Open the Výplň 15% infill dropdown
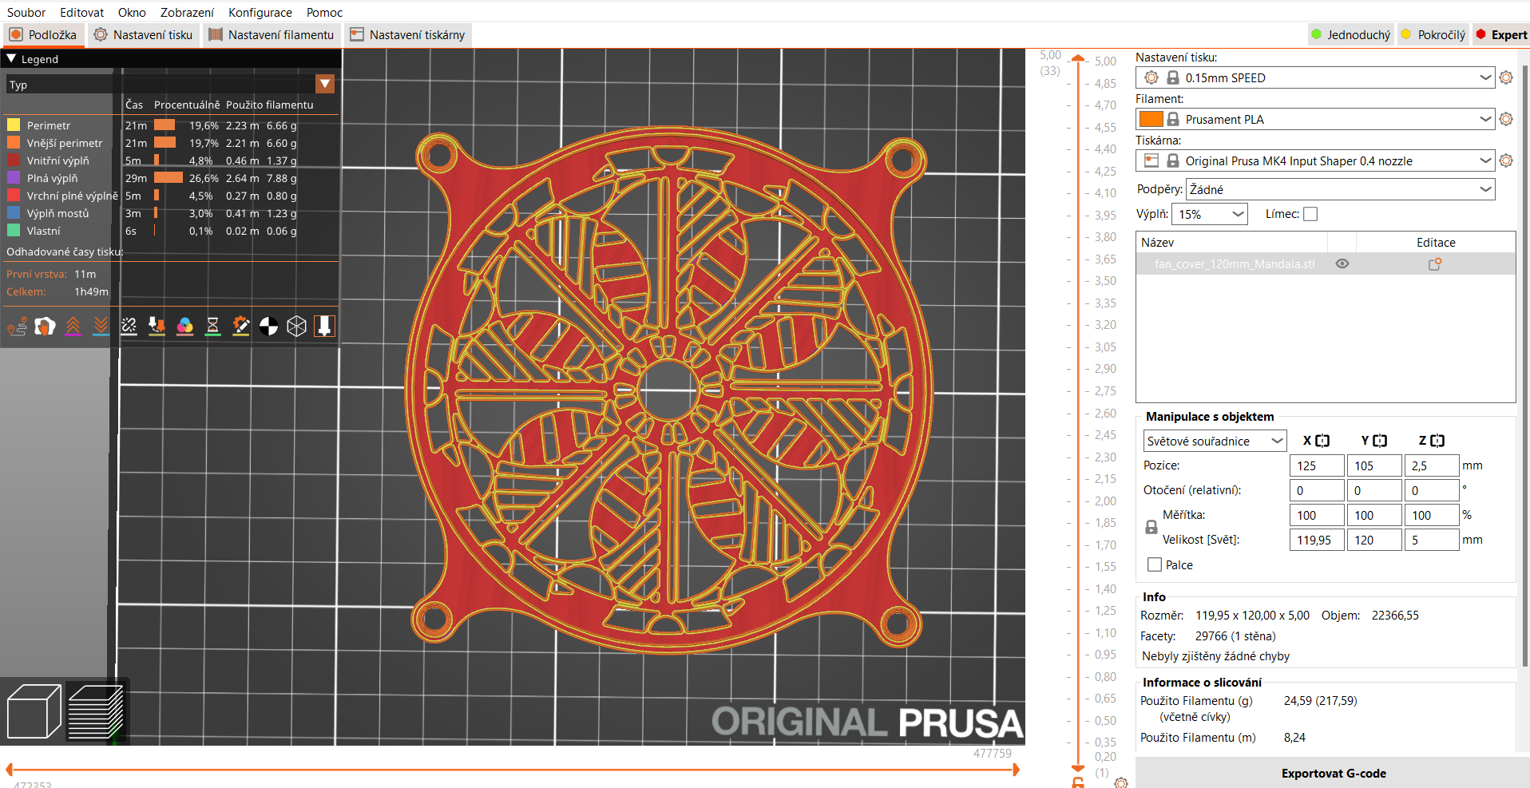1530x788 pixels. coord(1210,214)
